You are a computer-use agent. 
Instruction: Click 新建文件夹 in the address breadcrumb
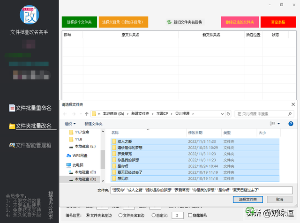tap(140, 114)
